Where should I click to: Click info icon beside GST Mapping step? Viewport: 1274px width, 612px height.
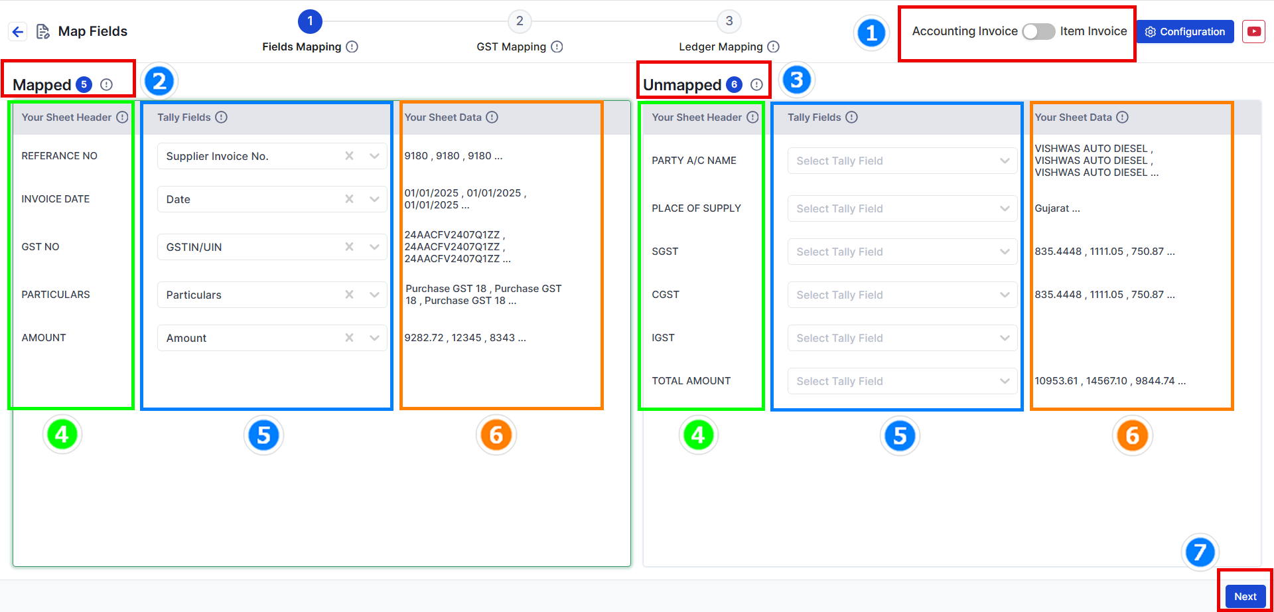557,46
